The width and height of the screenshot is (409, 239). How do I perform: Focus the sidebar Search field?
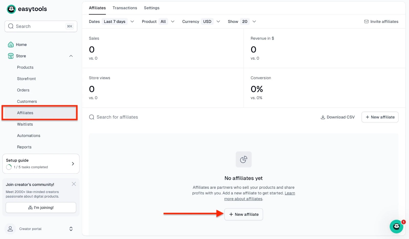[x=41, y=26]
